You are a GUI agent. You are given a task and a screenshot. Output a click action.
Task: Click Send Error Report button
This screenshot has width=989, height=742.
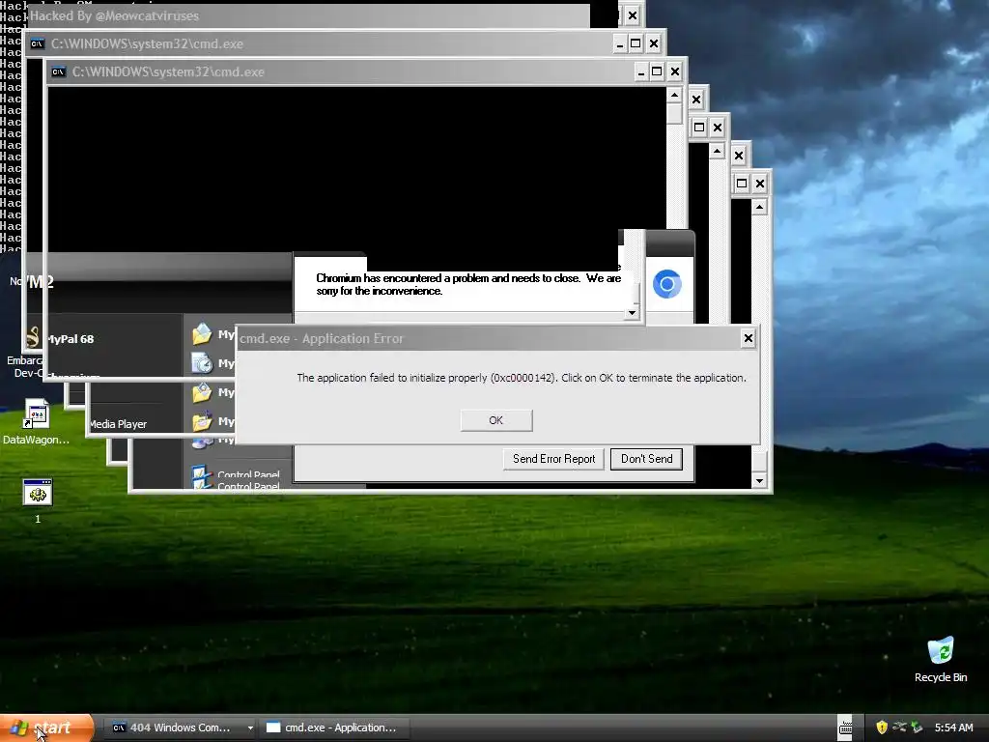(553, 459)
